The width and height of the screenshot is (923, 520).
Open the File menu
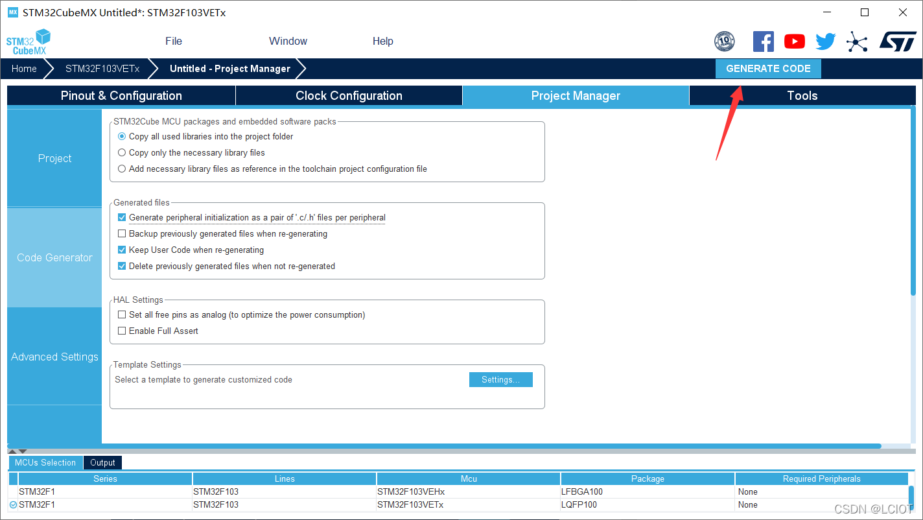(174, 41)
